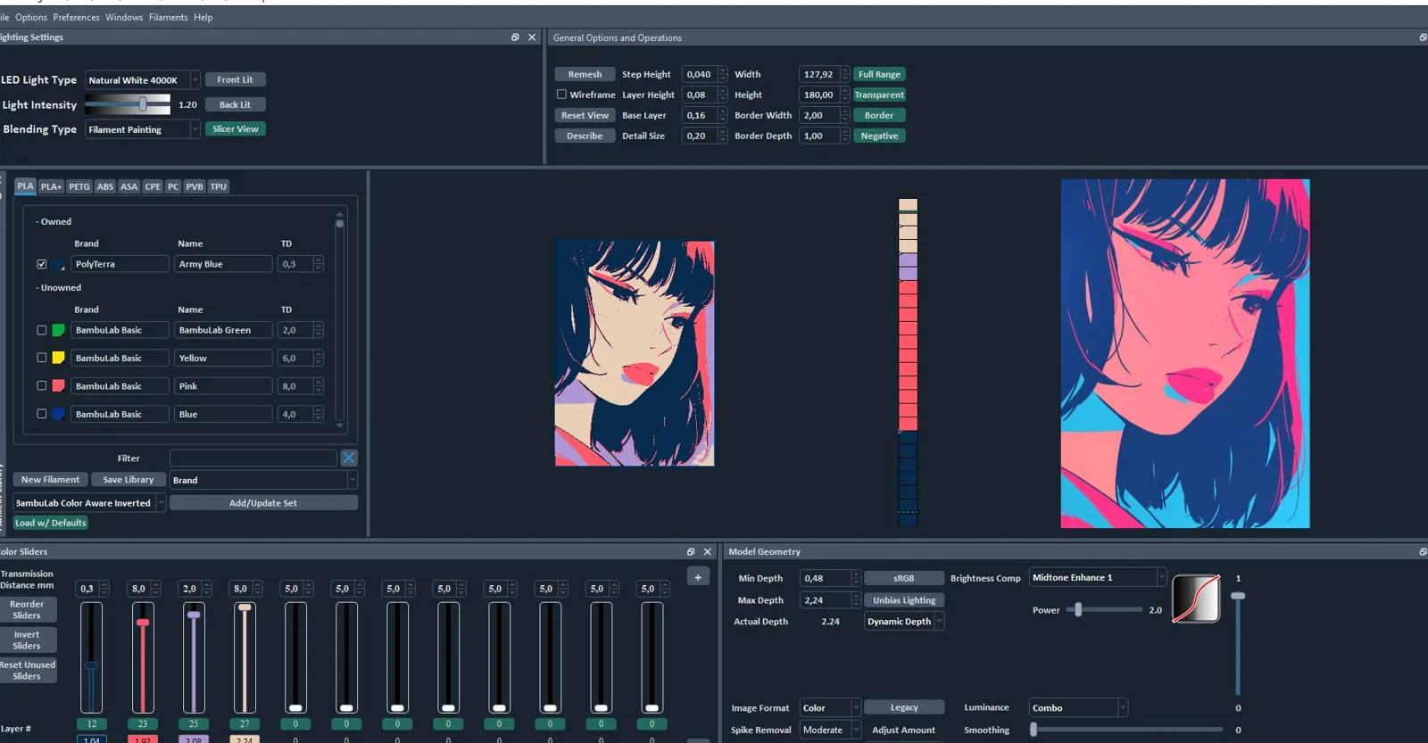Switch to the TPU filament tab
This screenshot has width=1428, height=743.
tap(219, 186)
